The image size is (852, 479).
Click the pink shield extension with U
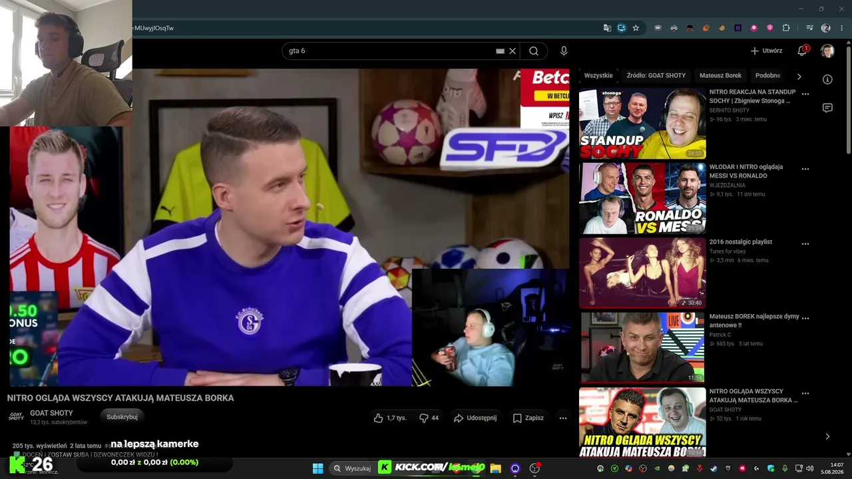click(x=770, y=28)
